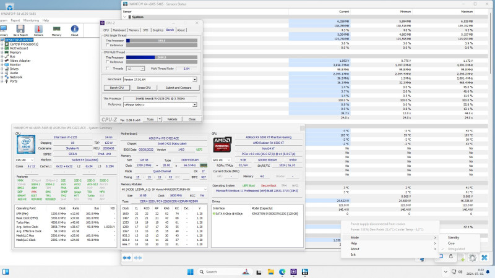Image resolution: width=495 pixels, height=278 pixels.
Task: Expand Central Processor(s) tree node
Action: pos(2,44)
